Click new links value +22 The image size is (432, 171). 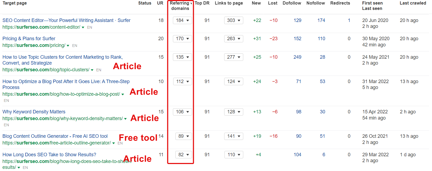(257, 20)
